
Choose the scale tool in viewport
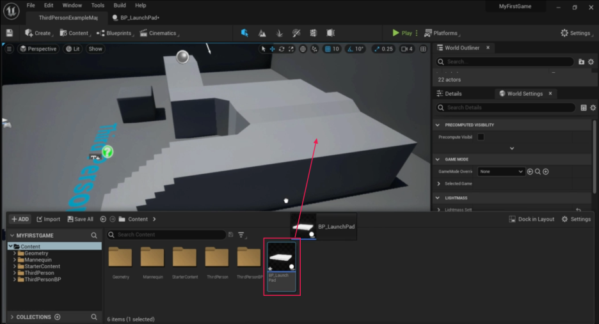point(291,49)
